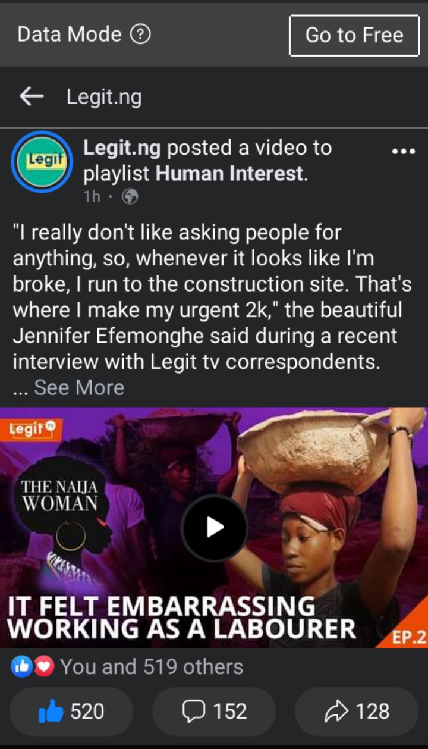Open the Legit.ng profile picture
428x749 pixels.
(x=42, y=162)
